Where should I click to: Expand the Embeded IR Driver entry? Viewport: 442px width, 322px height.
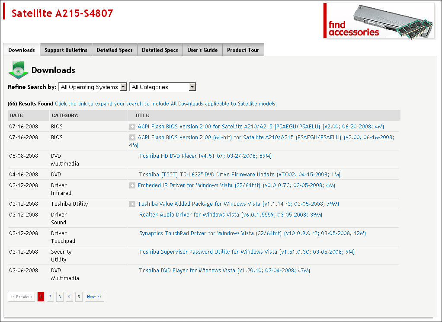pos(132,185)
